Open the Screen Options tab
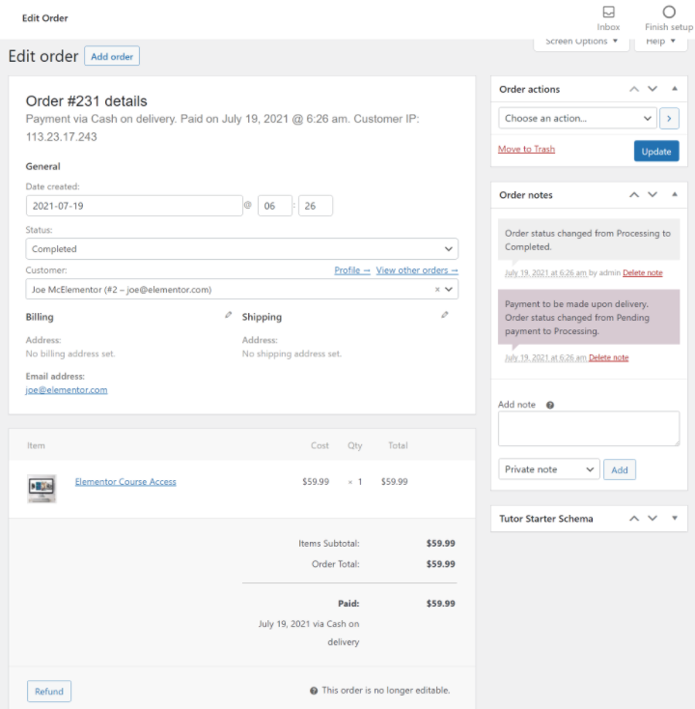 (581, 43)
